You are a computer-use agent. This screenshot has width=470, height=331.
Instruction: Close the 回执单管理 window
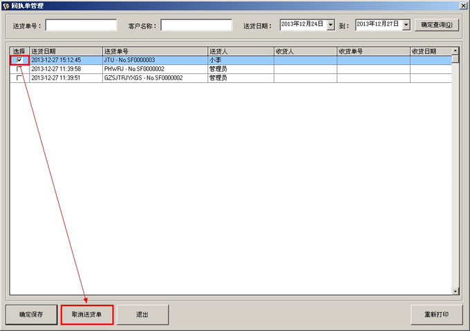(x=462, y=6)
